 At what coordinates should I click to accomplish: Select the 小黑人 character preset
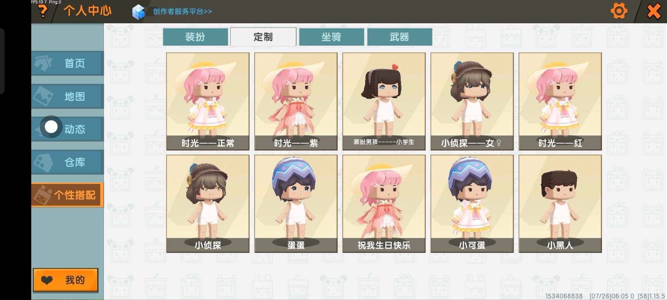(560, 204)
